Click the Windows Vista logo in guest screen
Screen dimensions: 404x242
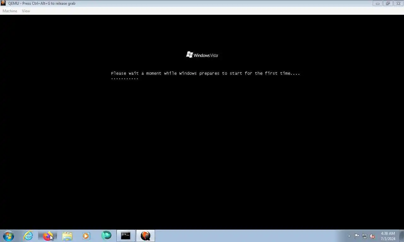point(202,55)
